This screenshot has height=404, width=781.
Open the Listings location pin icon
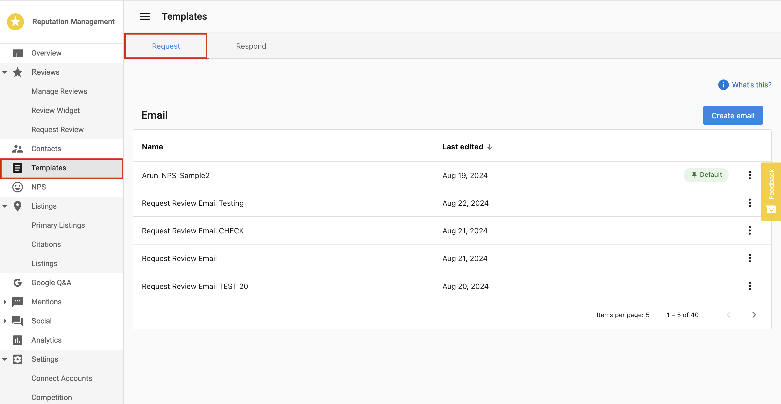(17, 206)
